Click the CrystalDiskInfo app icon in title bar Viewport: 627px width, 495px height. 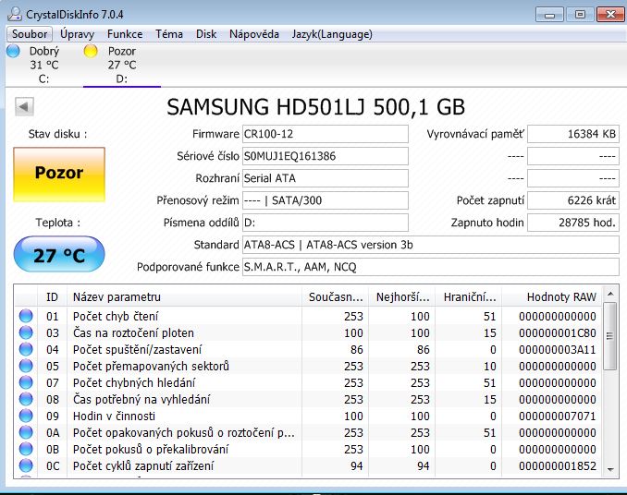pyautogui.click(x=15, y=14)
